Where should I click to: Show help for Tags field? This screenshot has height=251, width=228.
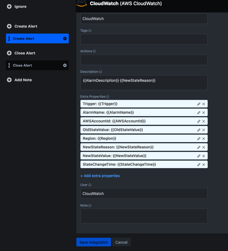click(90, 31)
